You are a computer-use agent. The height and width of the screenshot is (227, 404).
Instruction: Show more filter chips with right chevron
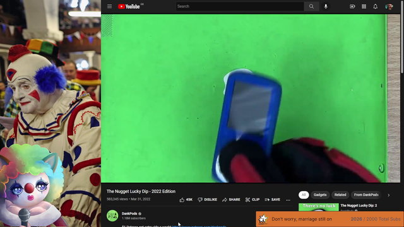pos(389,195)
